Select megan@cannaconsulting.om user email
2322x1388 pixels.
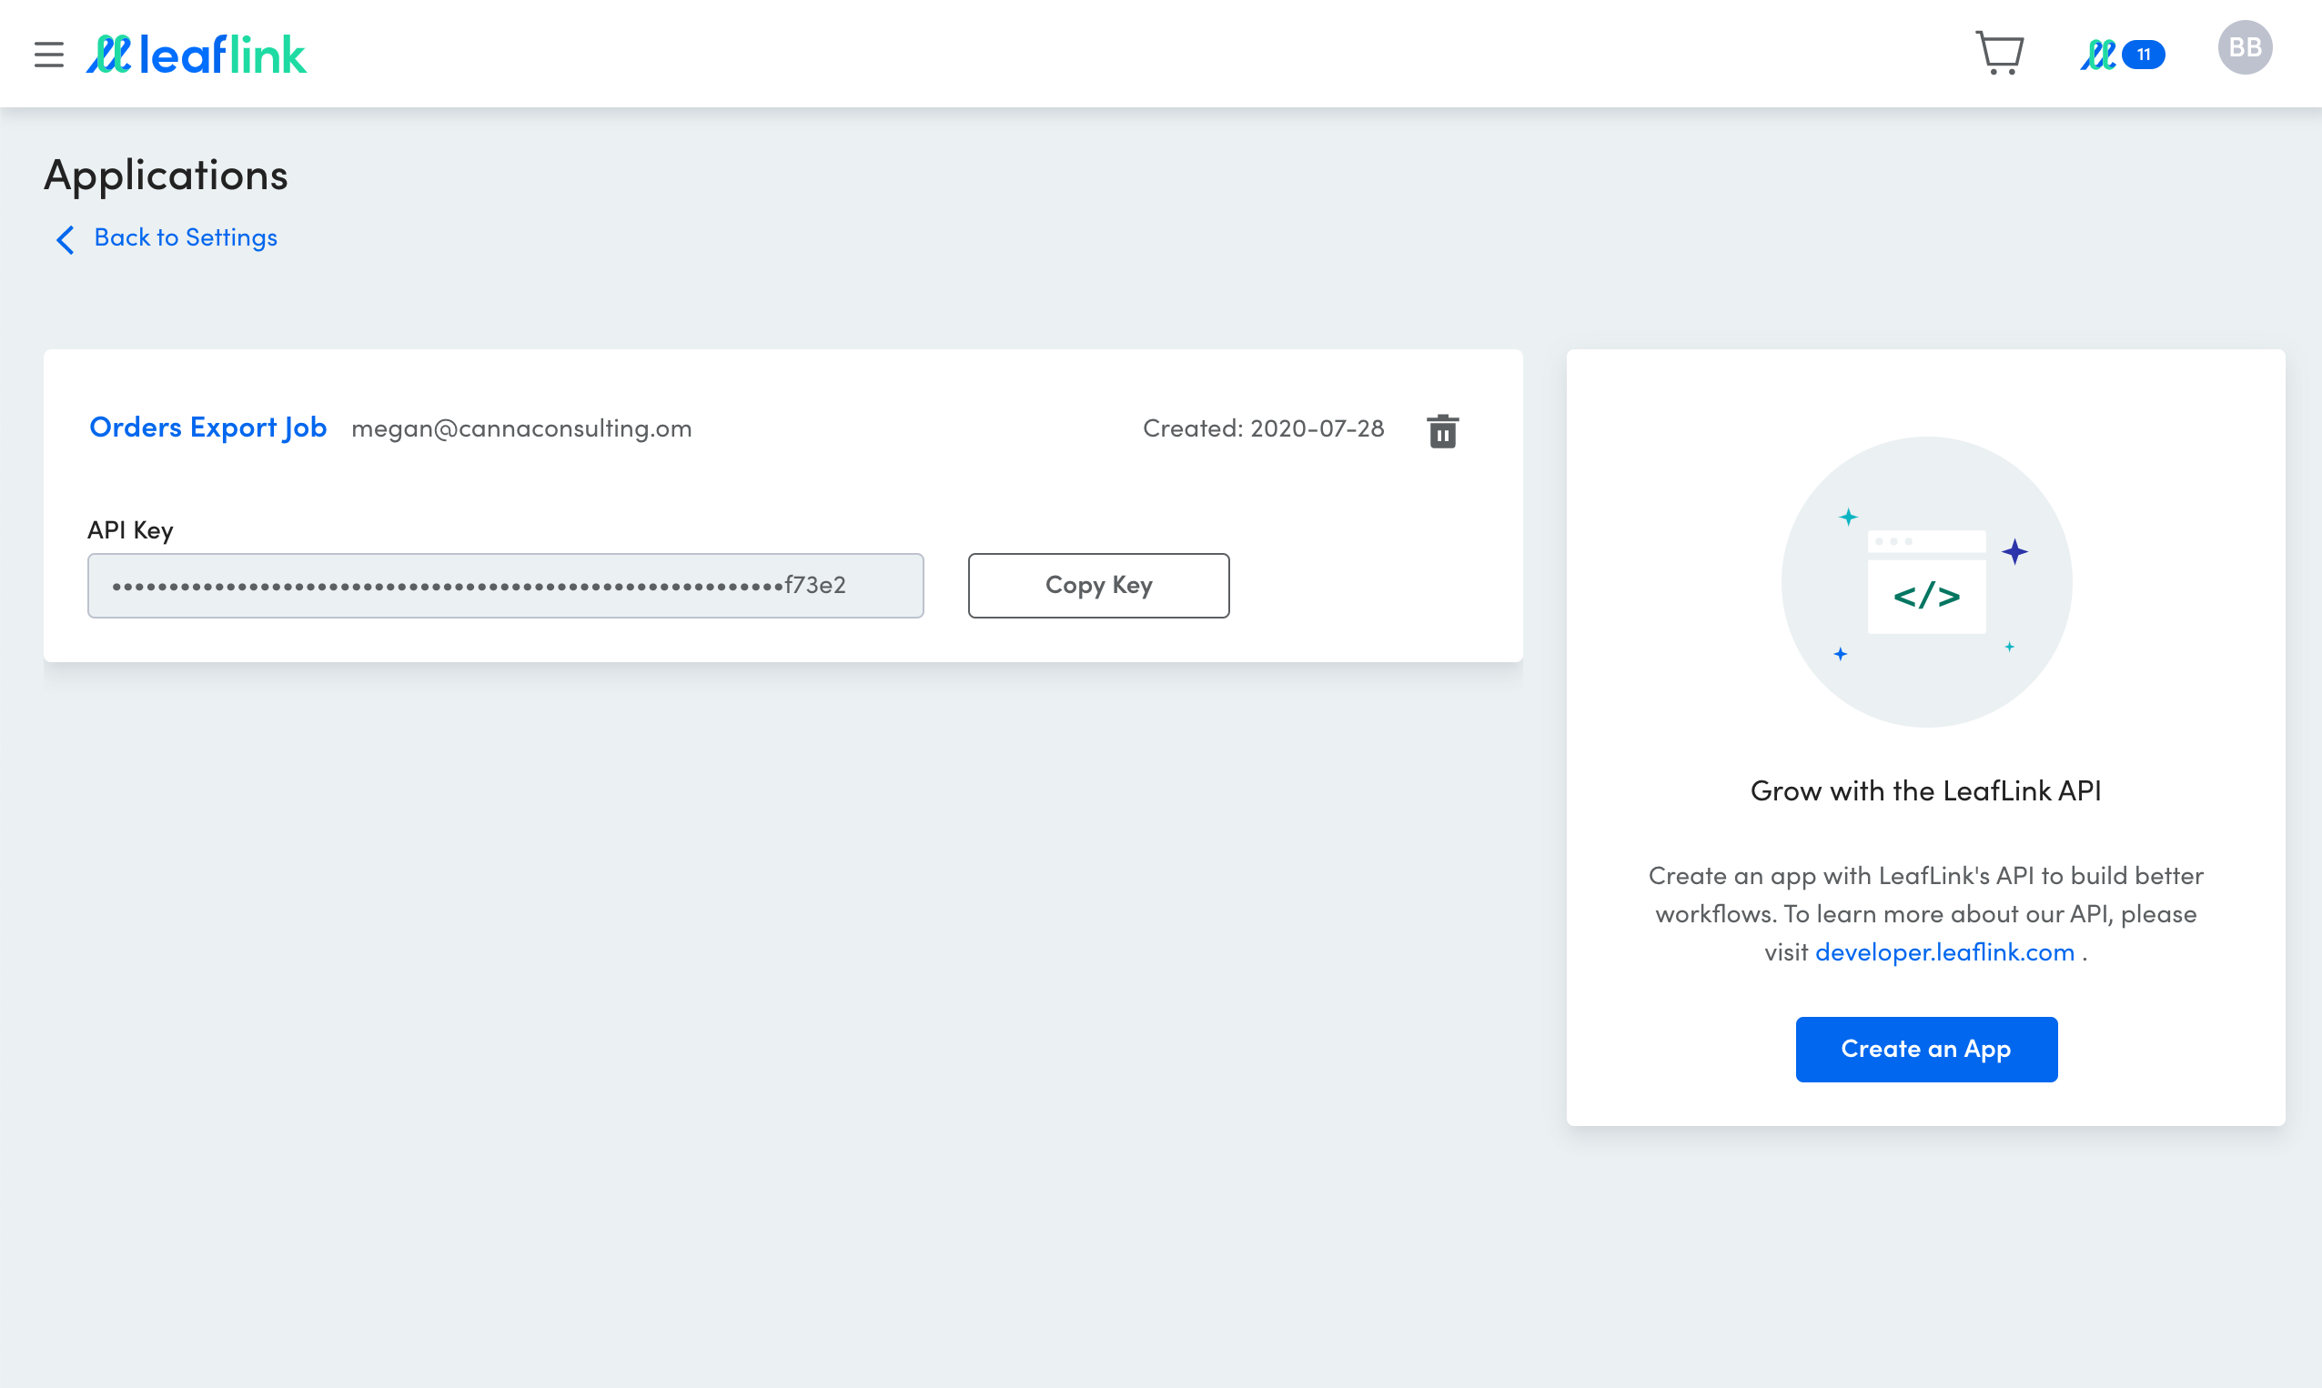(520, 428)
